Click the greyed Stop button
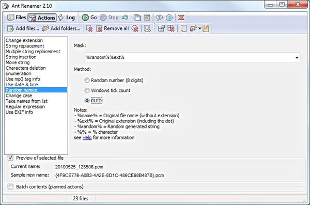The height and width of the screenshot is (205, 310). pos(109,18)
